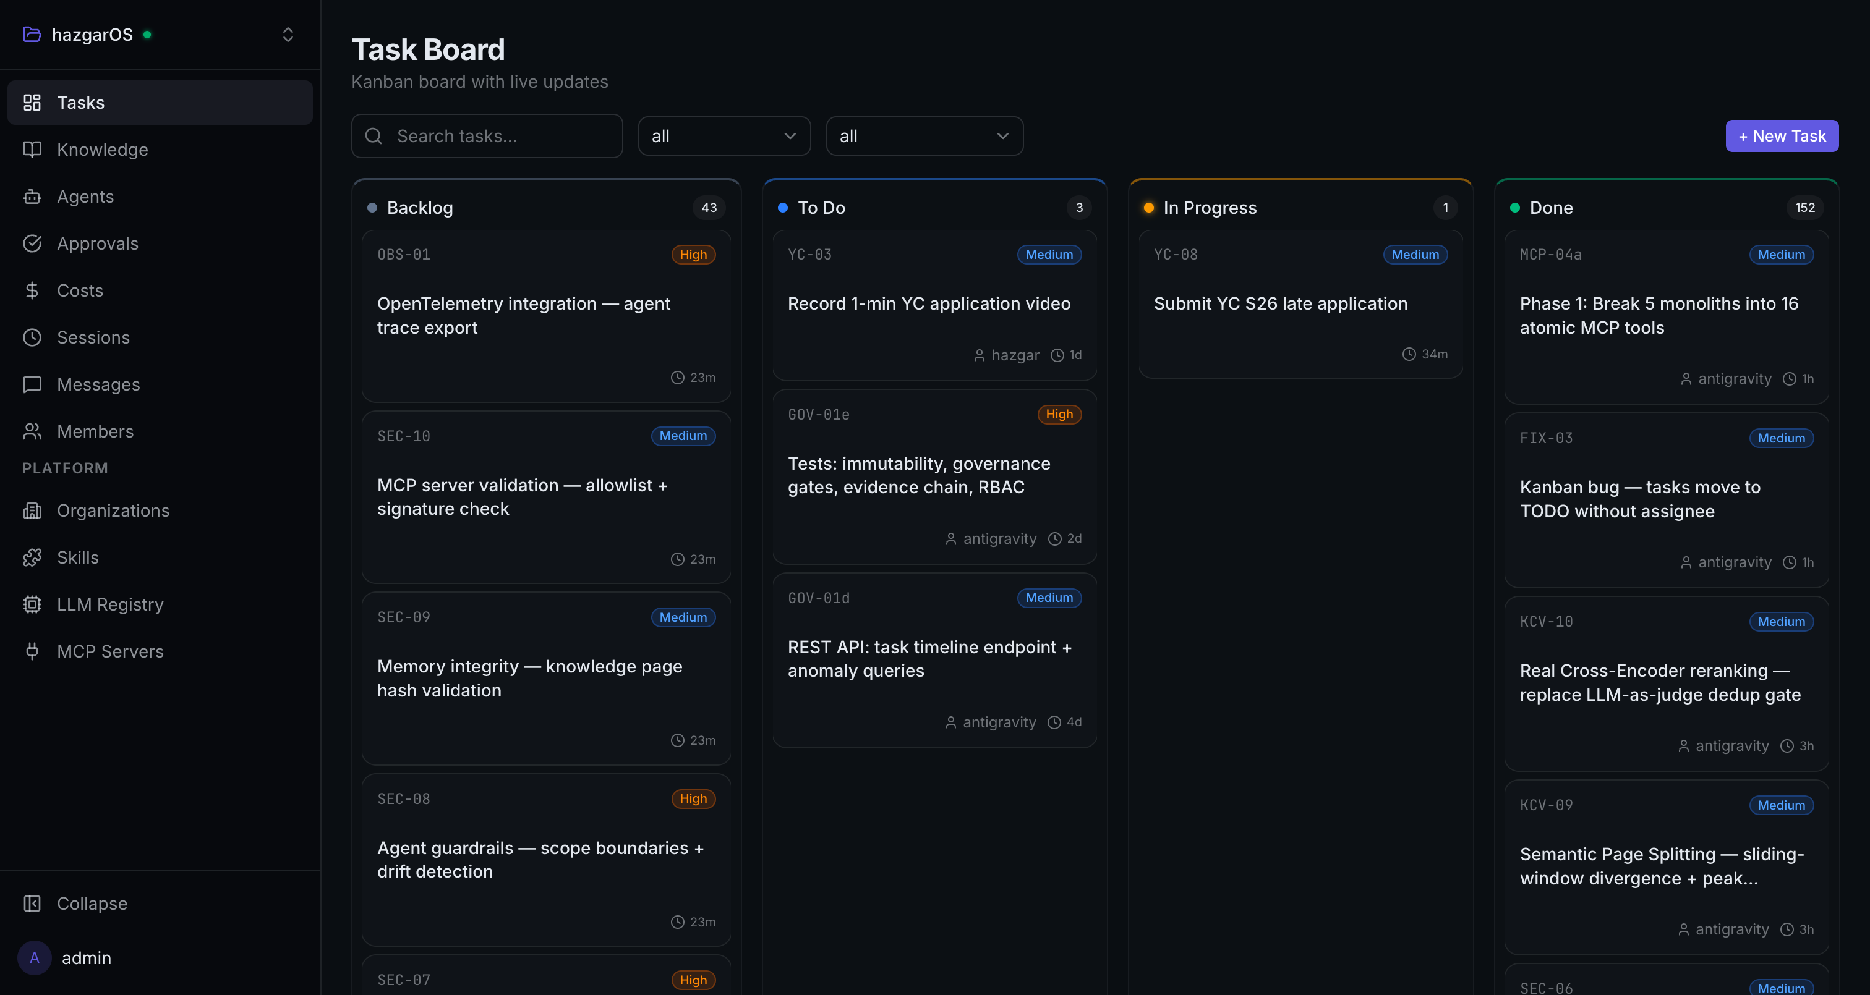The height and width of the screenshot is (995, 1870).
Task: Open Agents from the sidebar
Action: (x=160, y=197)
